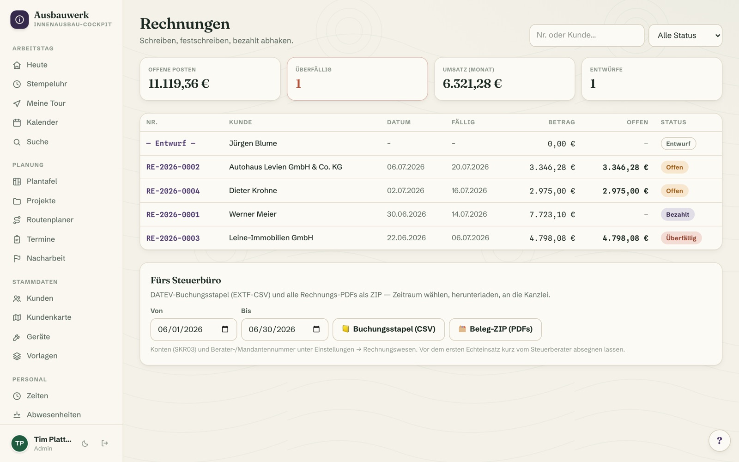
Task: Open Meine Tour navigation arrow icon
Action: tap(17, 103)
